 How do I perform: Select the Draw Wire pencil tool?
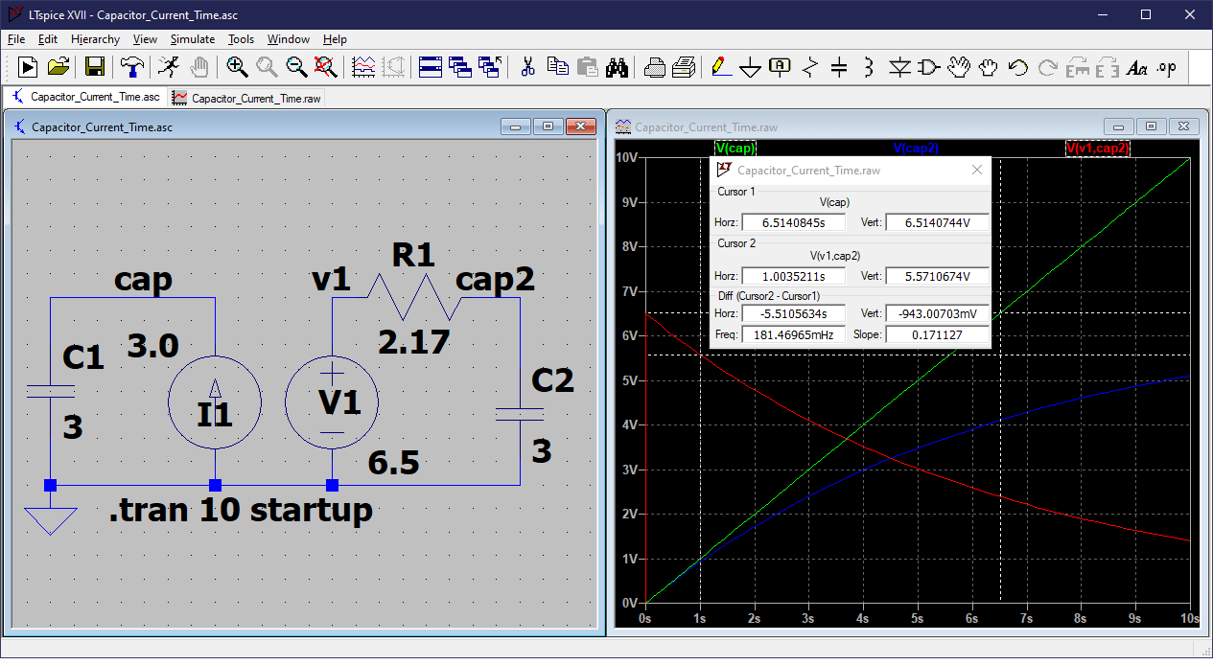[x=720, y=67]
